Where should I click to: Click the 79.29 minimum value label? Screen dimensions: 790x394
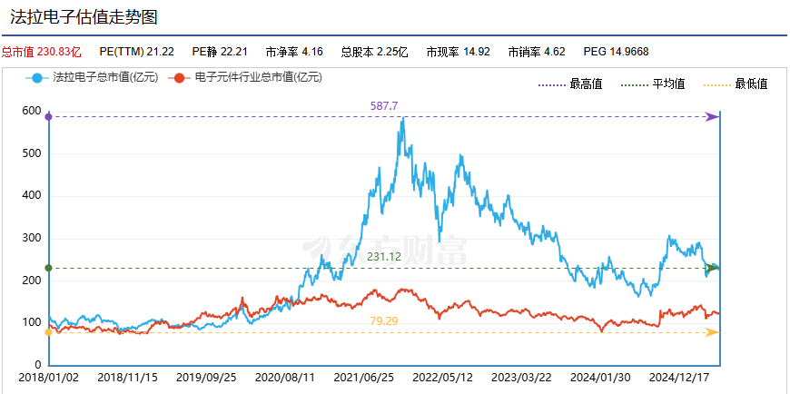pyautogui.click(x=384, y=321)
